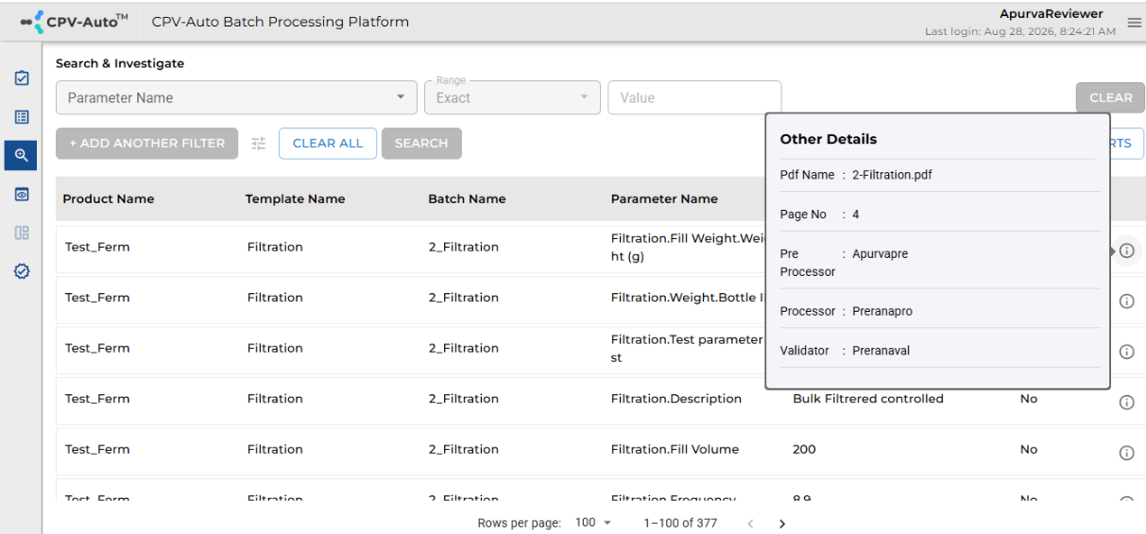Viewport: 1146px width, 534px height.
Task: Go to previous page arrow
Action: tap(750, 524)
